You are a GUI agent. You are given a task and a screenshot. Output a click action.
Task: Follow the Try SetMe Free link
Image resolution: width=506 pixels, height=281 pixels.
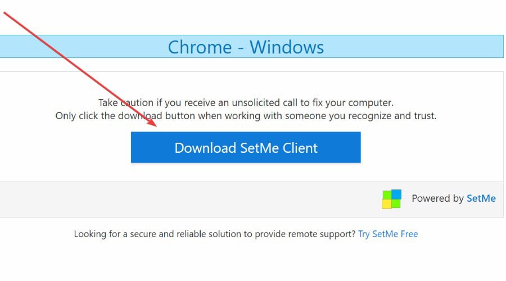coord(388,234)
